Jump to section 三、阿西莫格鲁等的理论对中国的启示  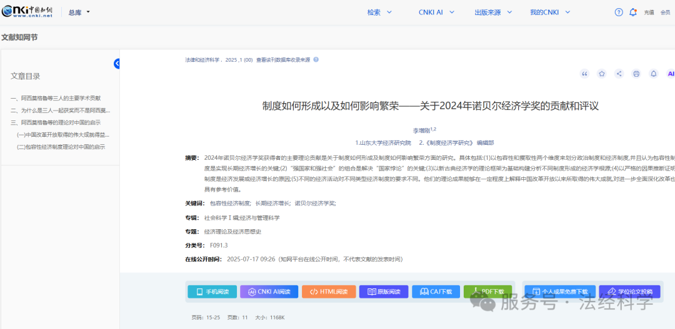(x=56, y=122)
